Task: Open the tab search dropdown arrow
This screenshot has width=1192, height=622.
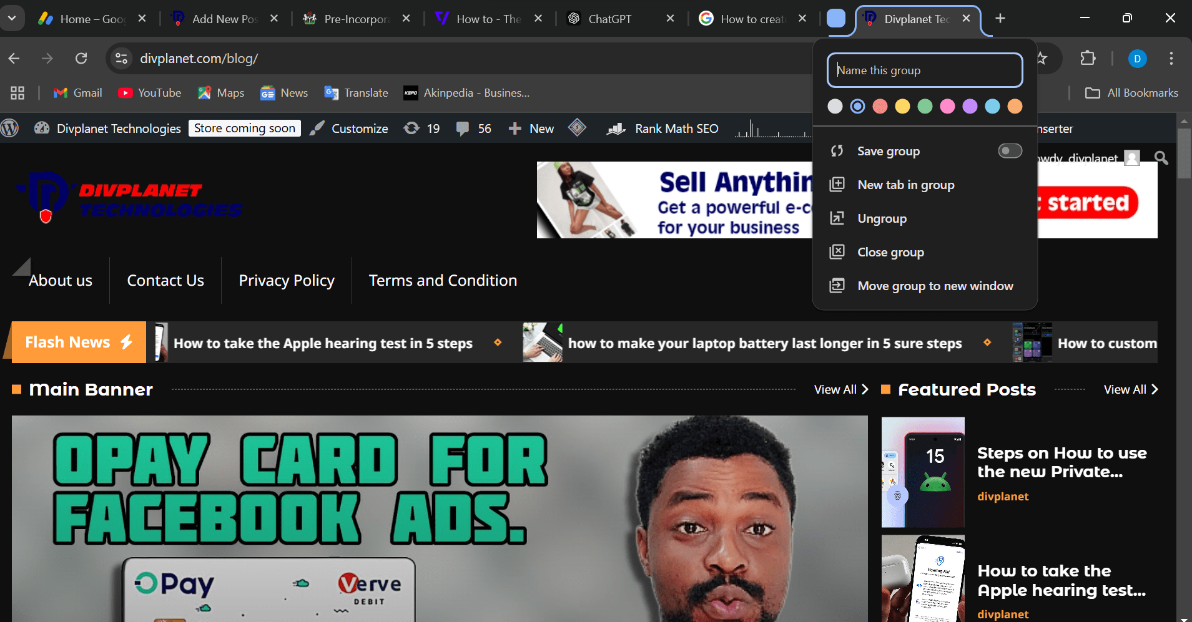Action: pos(12,18)
